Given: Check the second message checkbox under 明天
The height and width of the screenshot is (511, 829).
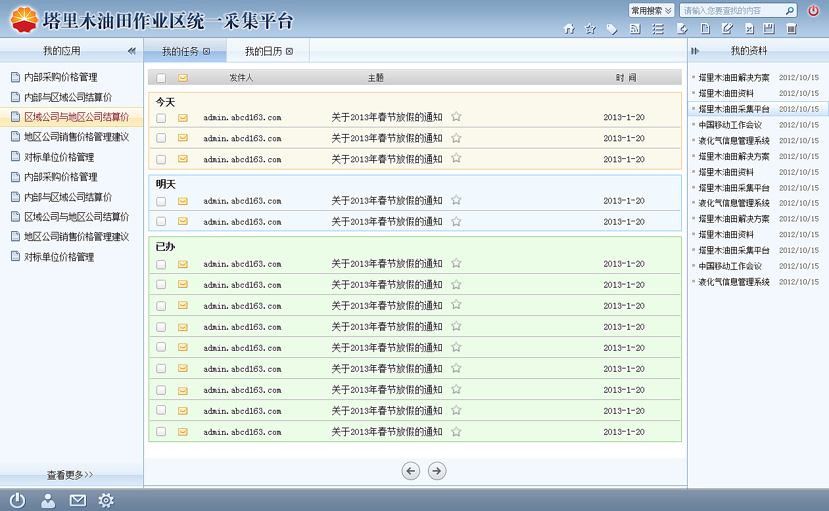Looking at the screenshot, I should point(161,221).
